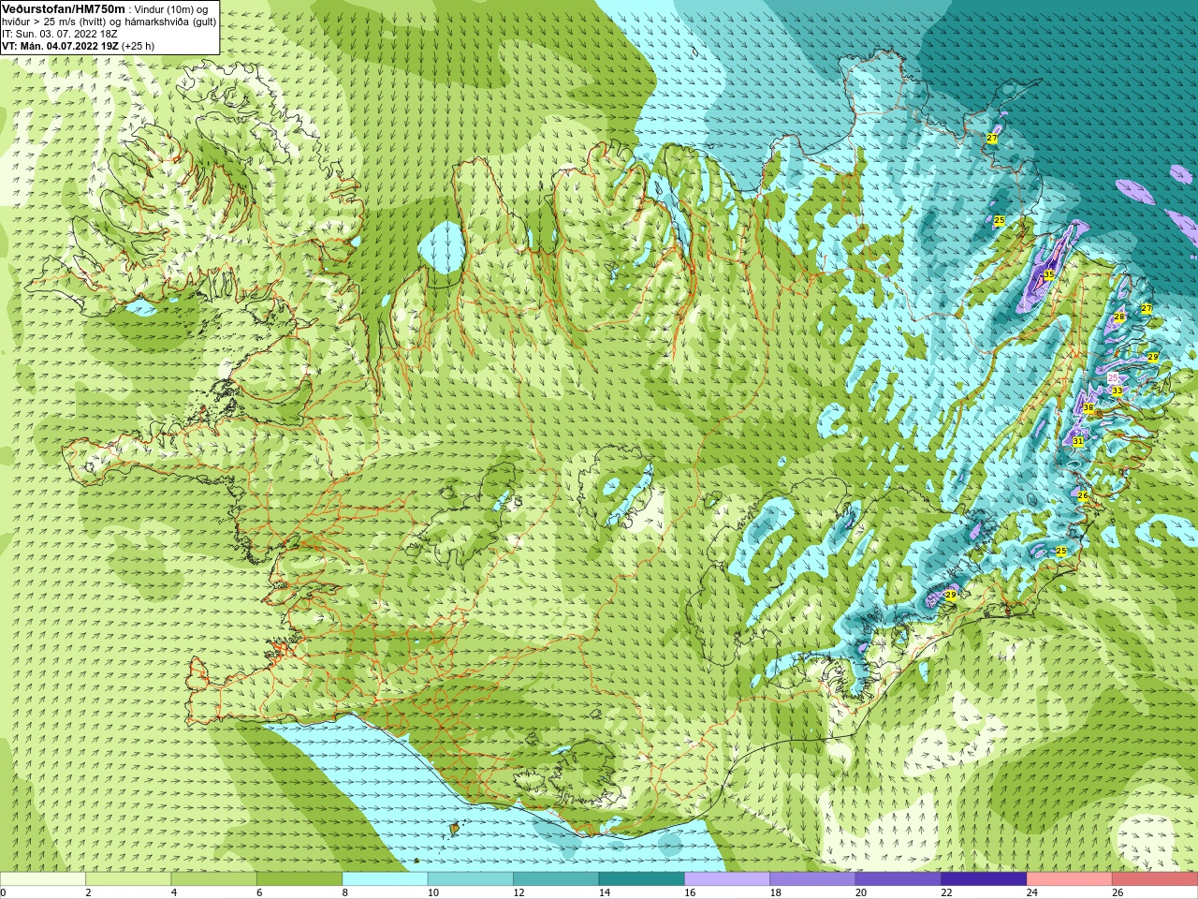Select the 16–18 m/s light lavender legend swatch
Image resolution: width=1198 pixels, height=899 pixels.
coord(727,879)
